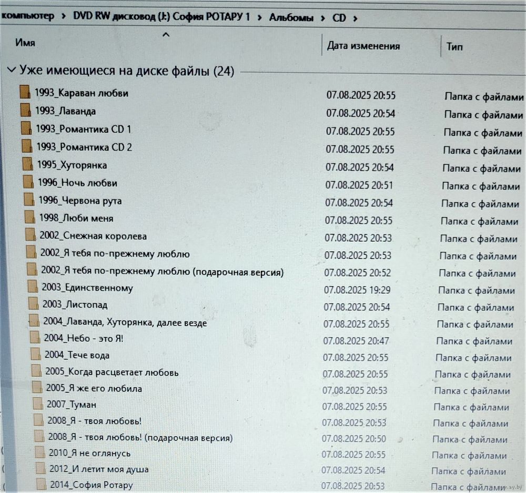Click folder icon of 2003_Листопад
This screenshot has height=493, width=526.
tap(33, 303)
